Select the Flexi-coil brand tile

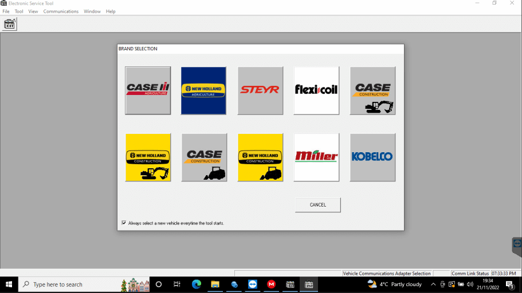coord(316,90)
